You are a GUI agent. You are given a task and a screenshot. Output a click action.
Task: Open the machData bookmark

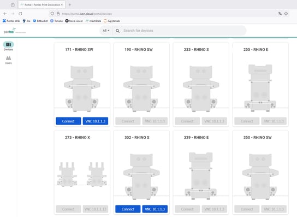[x=93, y=21]
